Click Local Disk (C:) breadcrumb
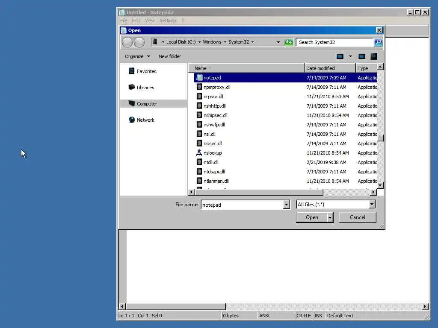Screen dimensions: 438x328 (181, 42)
